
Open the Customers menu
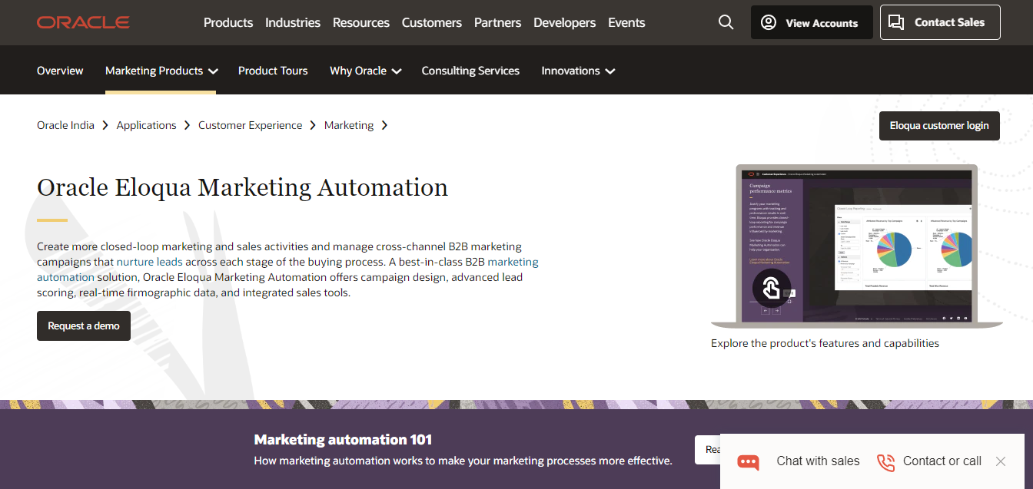tap(432, 22)
